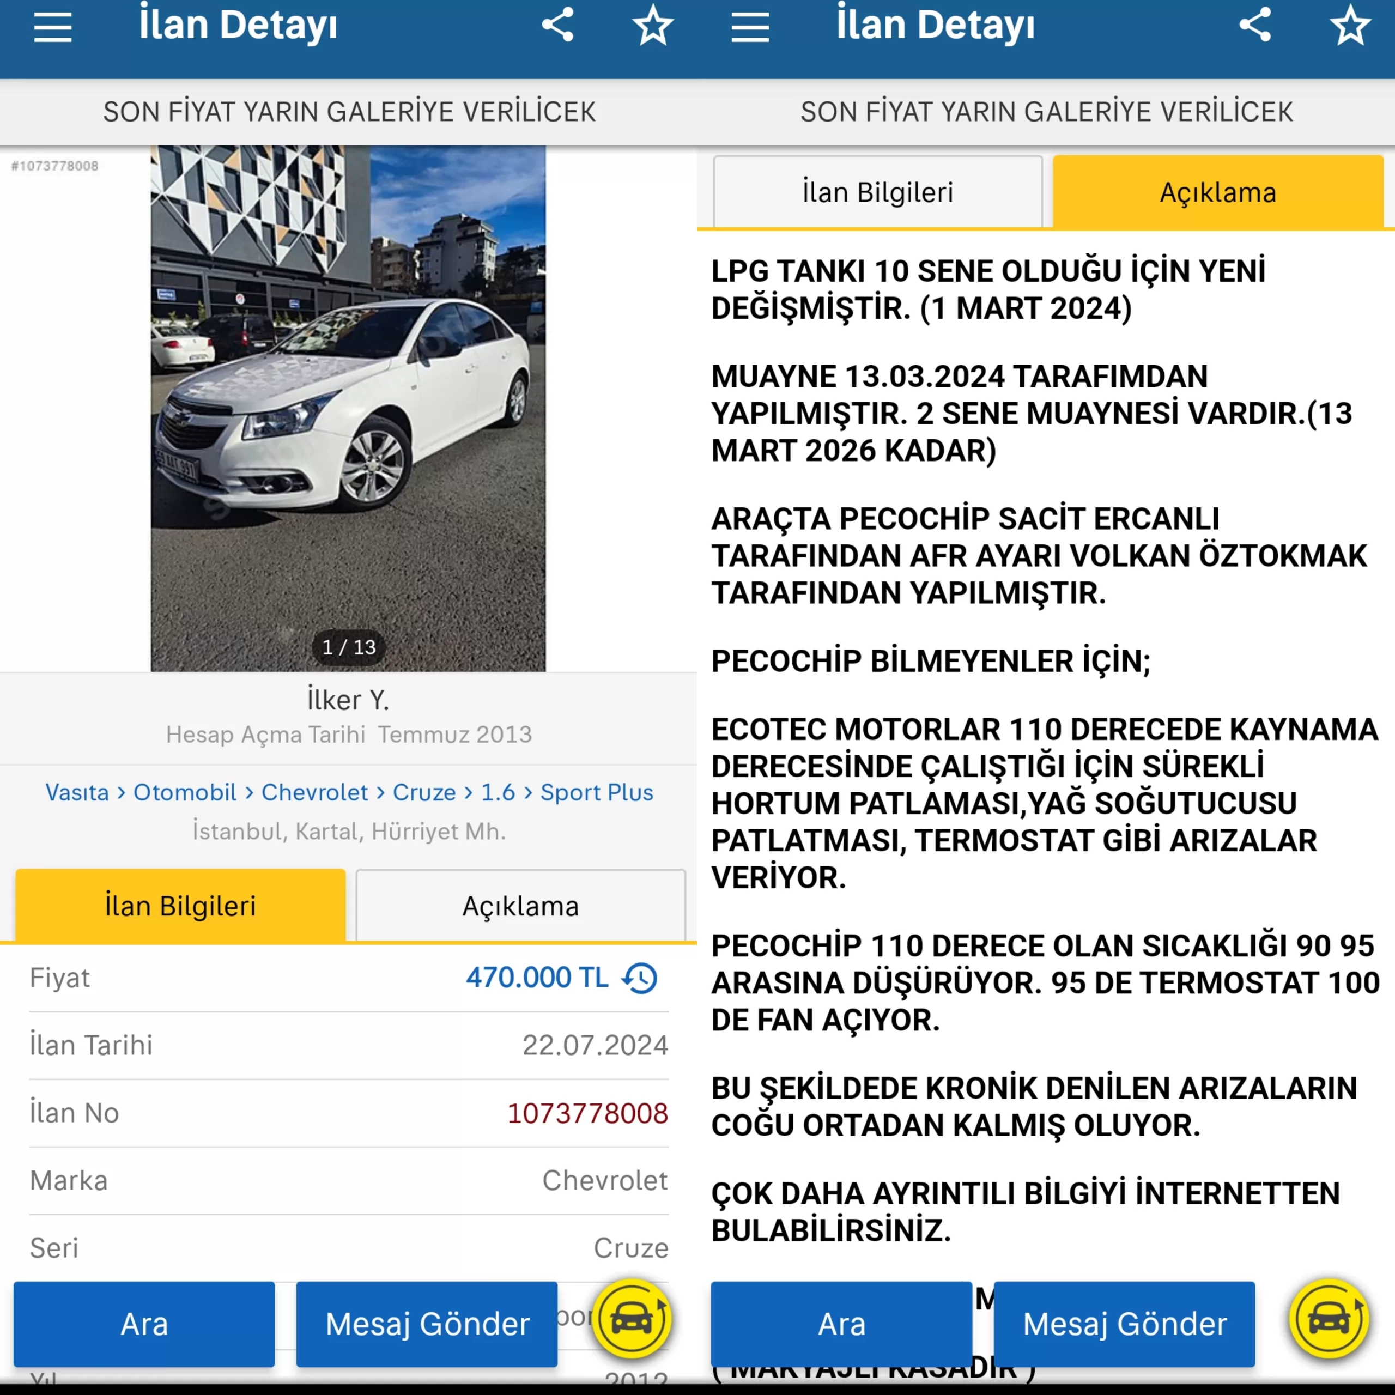Tap Ara button on left screen
Image resolution: width=1395 pixels, height=1395 pixels.
(x=144, y=1324)
